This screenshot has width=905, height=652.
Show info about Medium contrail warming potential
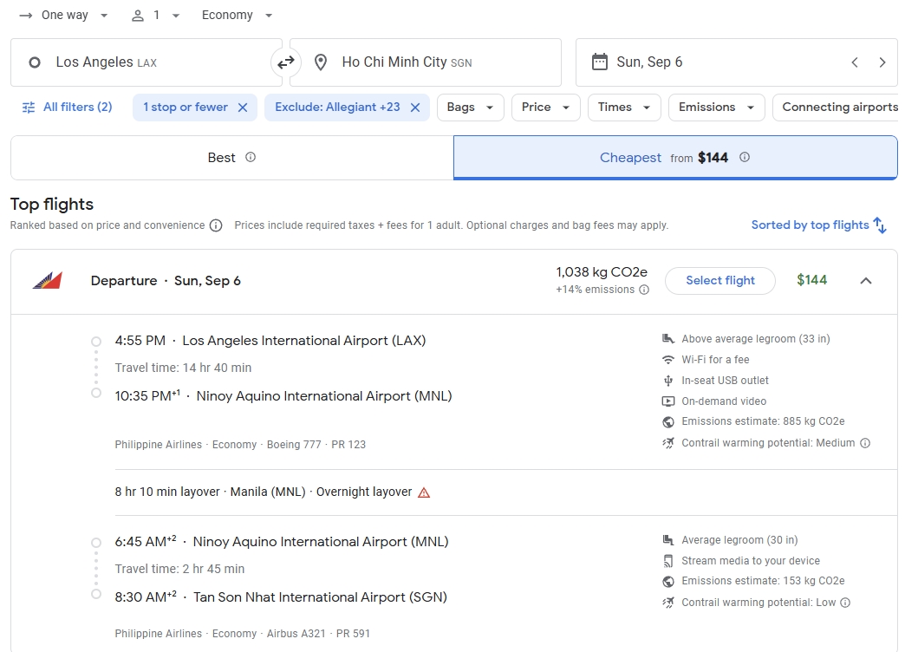pos(865,444)
